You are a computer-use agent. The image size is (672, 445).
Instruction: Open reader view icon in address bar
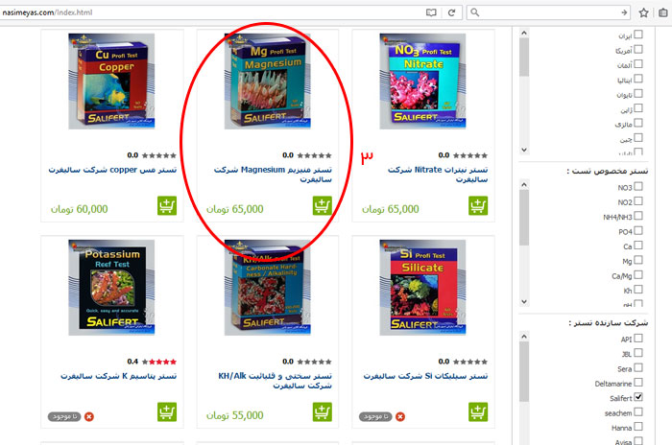431,12
